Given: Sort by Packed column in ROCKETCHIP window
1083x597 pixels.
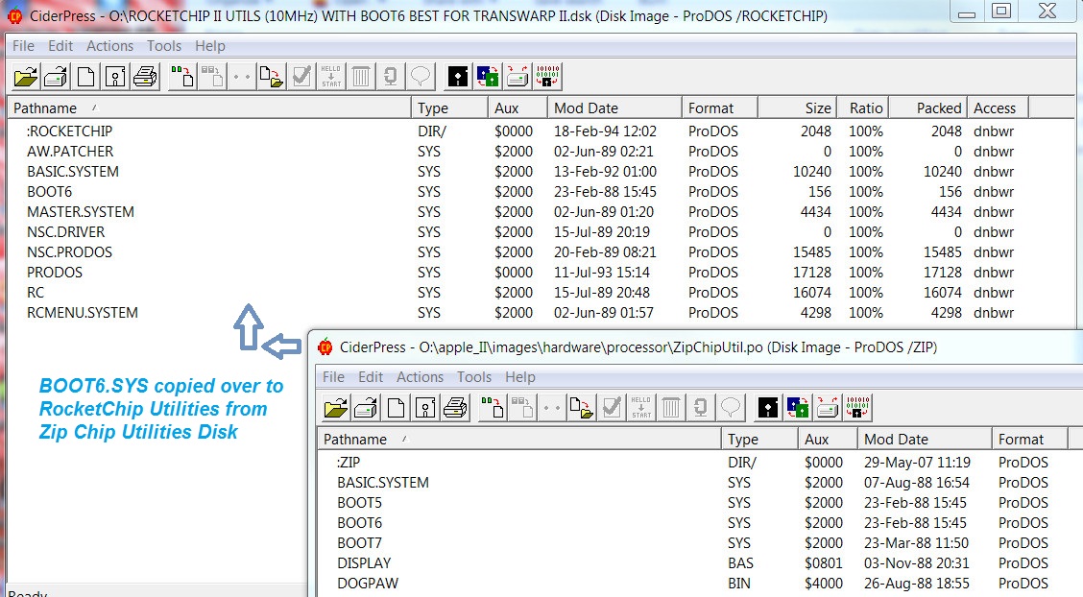Looking at the screenshot, I should [x=927, y=107].
